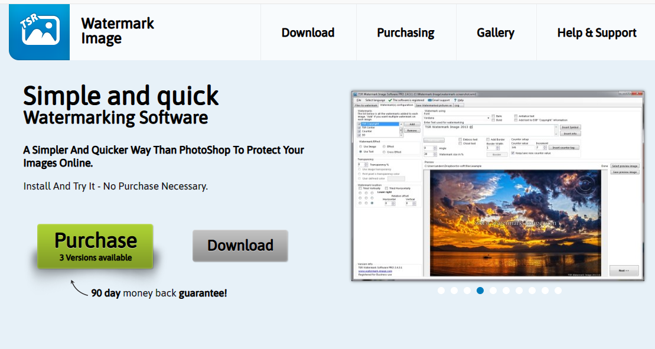Open the Purchasing navigation menu item
Image resolution: width=655 pixels, height=349 pixels.
(406, 32)
